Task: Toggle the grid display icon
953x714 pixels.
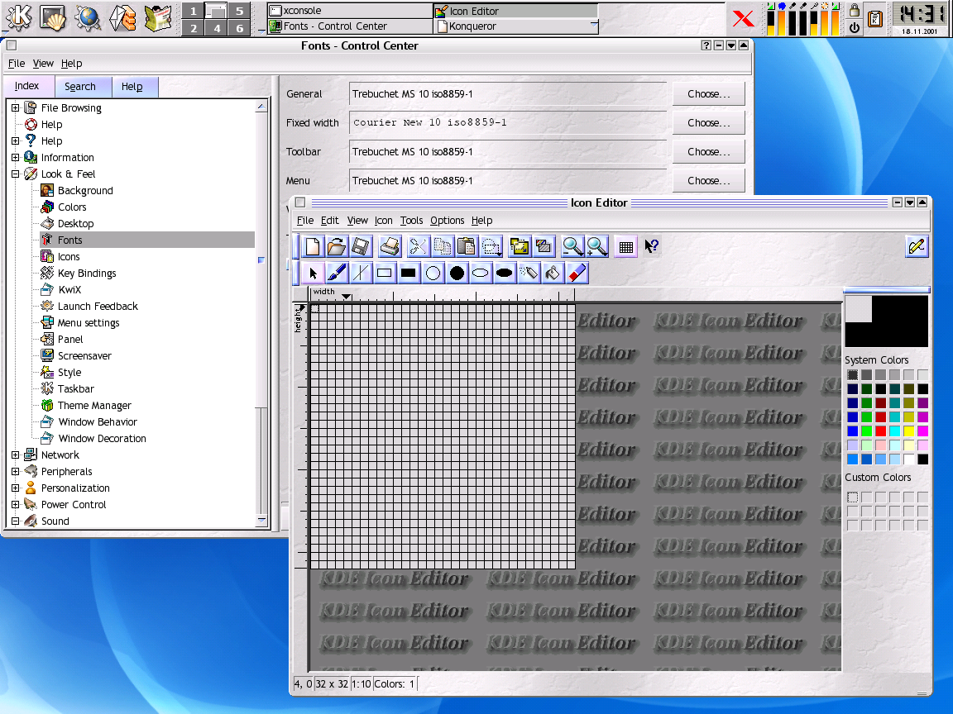Action: coord(626,246)
